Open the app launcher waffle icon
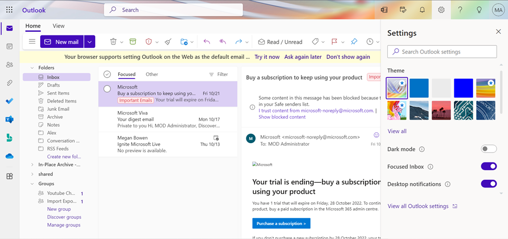This screenshot has height=239, width=508. pos(9,10)
